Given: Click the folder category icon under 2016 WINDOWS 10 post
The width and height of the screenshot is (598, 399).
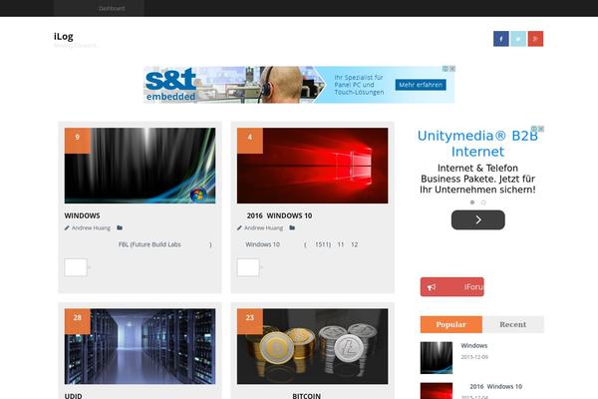Looking at the screenshot, I should [292, 227].
